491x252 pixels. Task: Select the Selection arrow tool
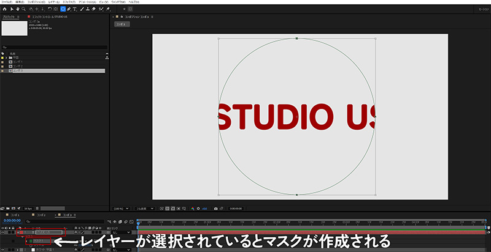(x=12, y=9)
